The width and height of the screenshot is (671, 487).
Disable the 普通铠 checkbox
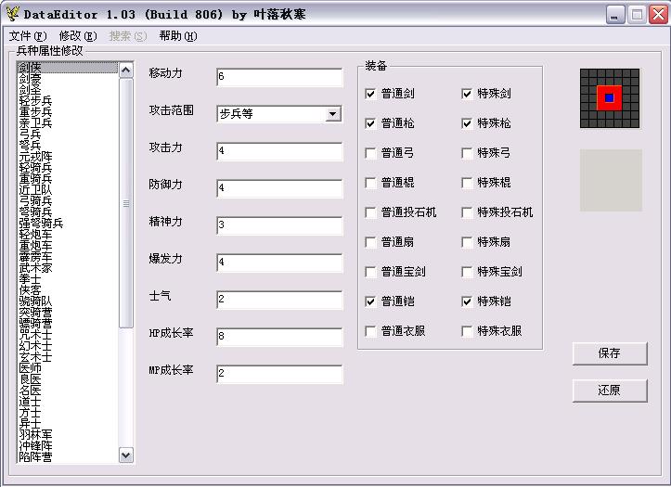[370, 301]
